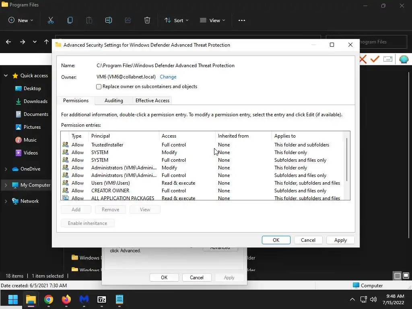Click the red X icon in background toolbar
412x309 pixels.
click(x=363, y=59)
